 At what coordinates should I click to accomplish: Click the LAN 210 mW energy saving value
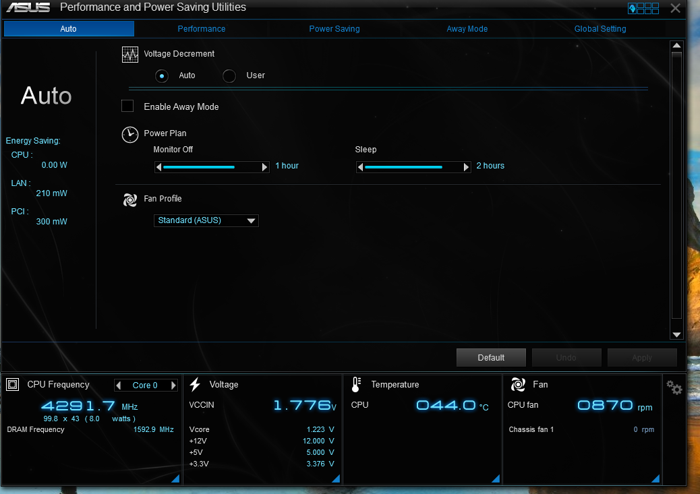pyautogui.click(x=51, y=193)
